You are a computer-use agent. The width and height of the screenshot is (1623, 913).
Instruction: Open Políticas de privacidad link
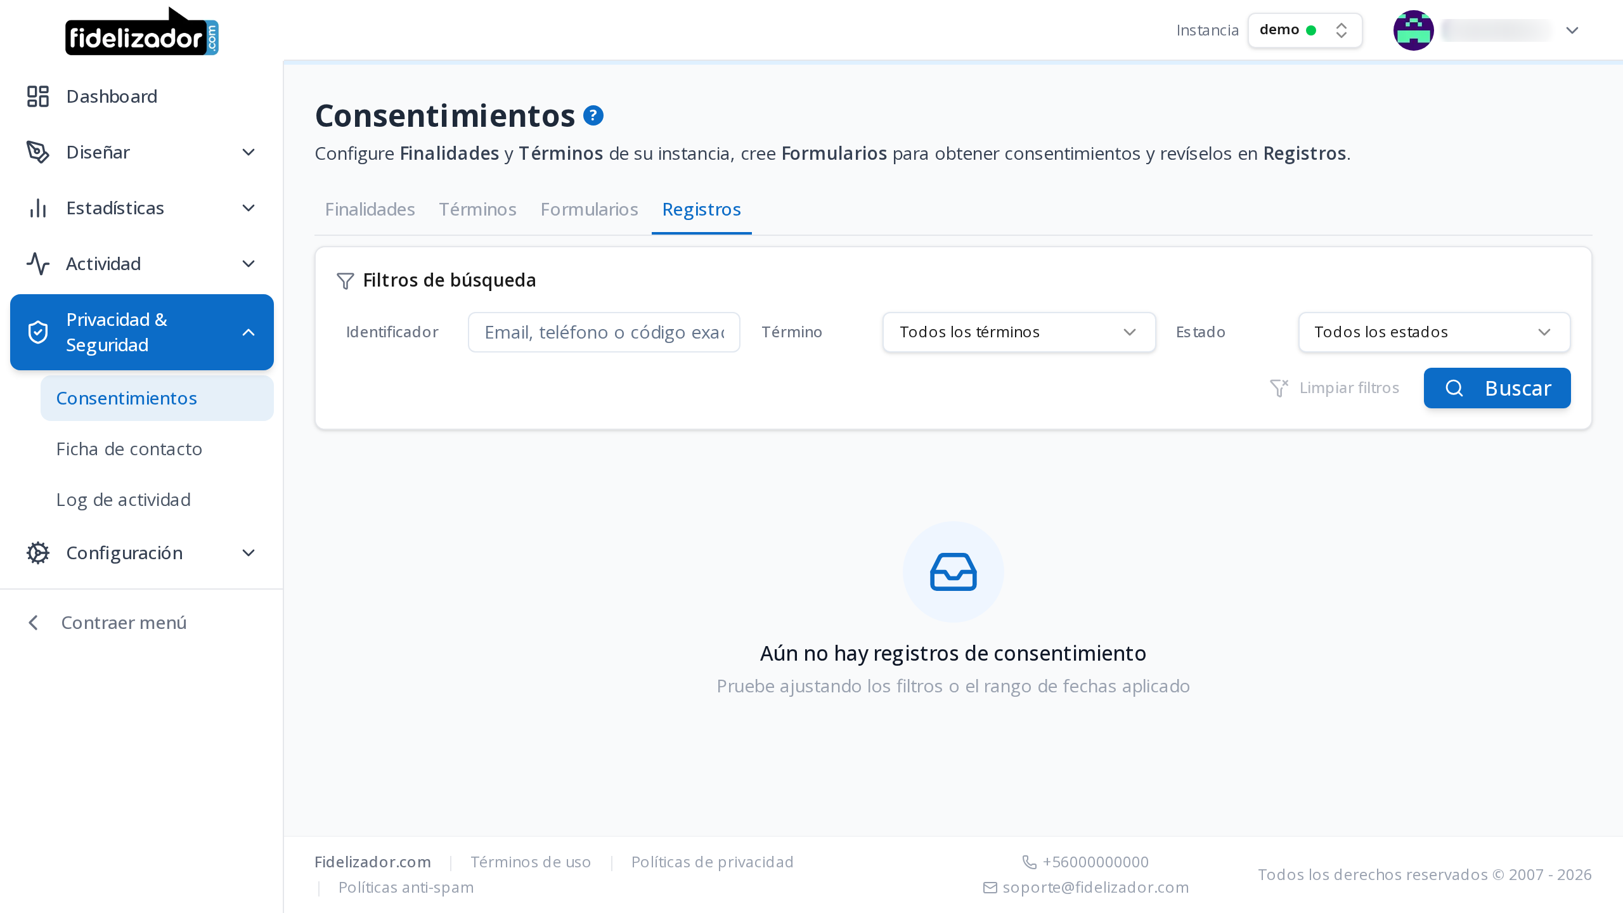pyautogui.click(x=713, y=862)
